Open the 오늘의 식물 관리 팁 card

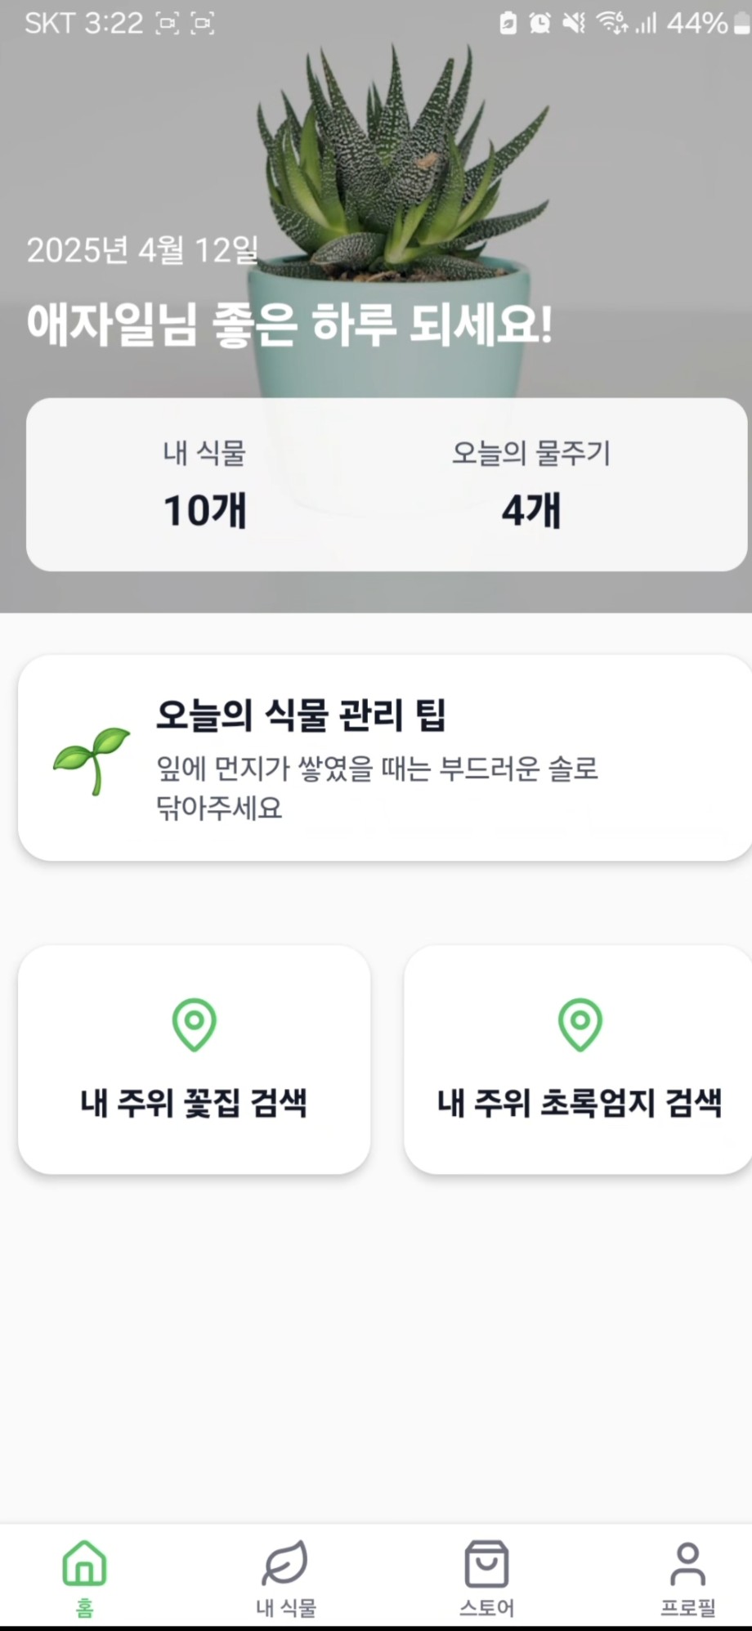[x=384, y=757]
